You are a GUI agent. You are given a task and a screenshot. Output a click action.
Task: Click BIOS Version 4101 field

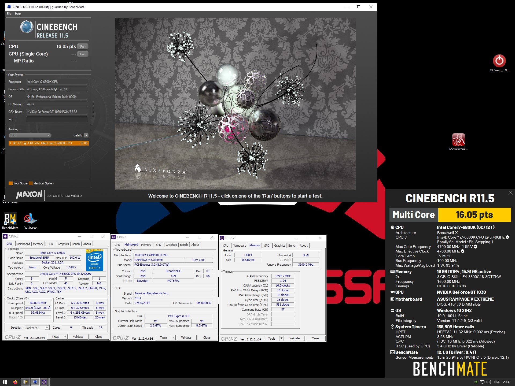point(173,298)
